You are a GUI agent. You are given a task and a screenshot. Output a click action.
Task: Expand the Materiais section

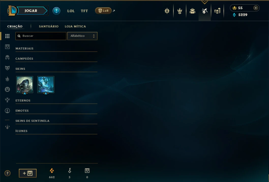pyautogui.click(x=56, y=48)
